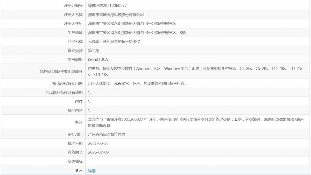Open the 详情 link in the 注 row
The image size is (311, 175).
[x=92, y=171]
